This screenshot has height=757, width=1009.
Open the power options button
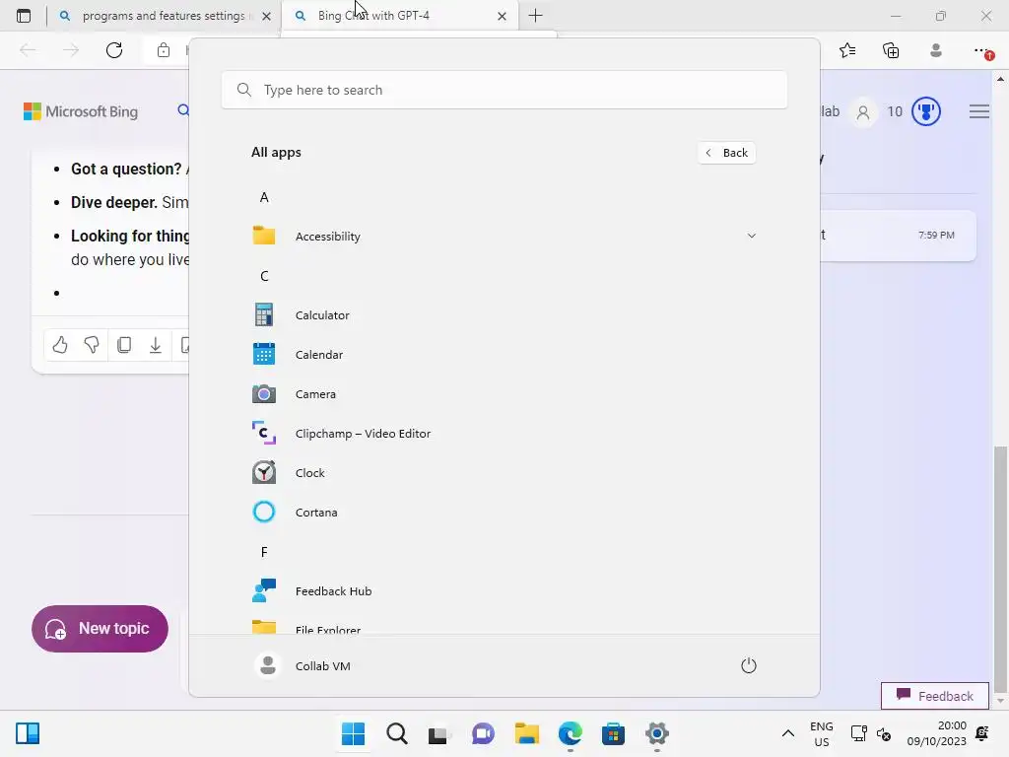coord(749,665)
